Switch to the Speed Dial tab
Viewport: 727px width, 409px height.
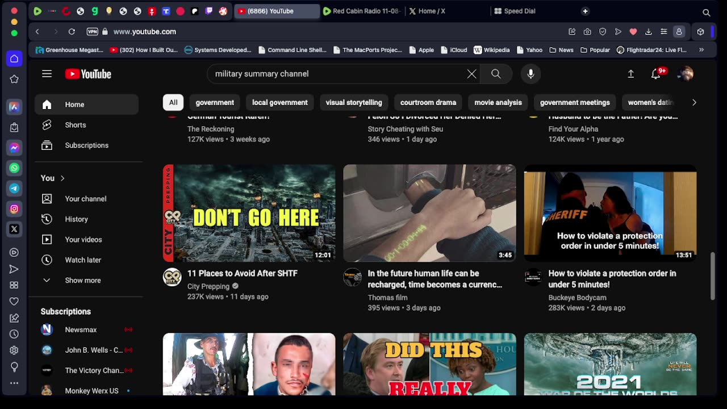[x=533, y=11]
